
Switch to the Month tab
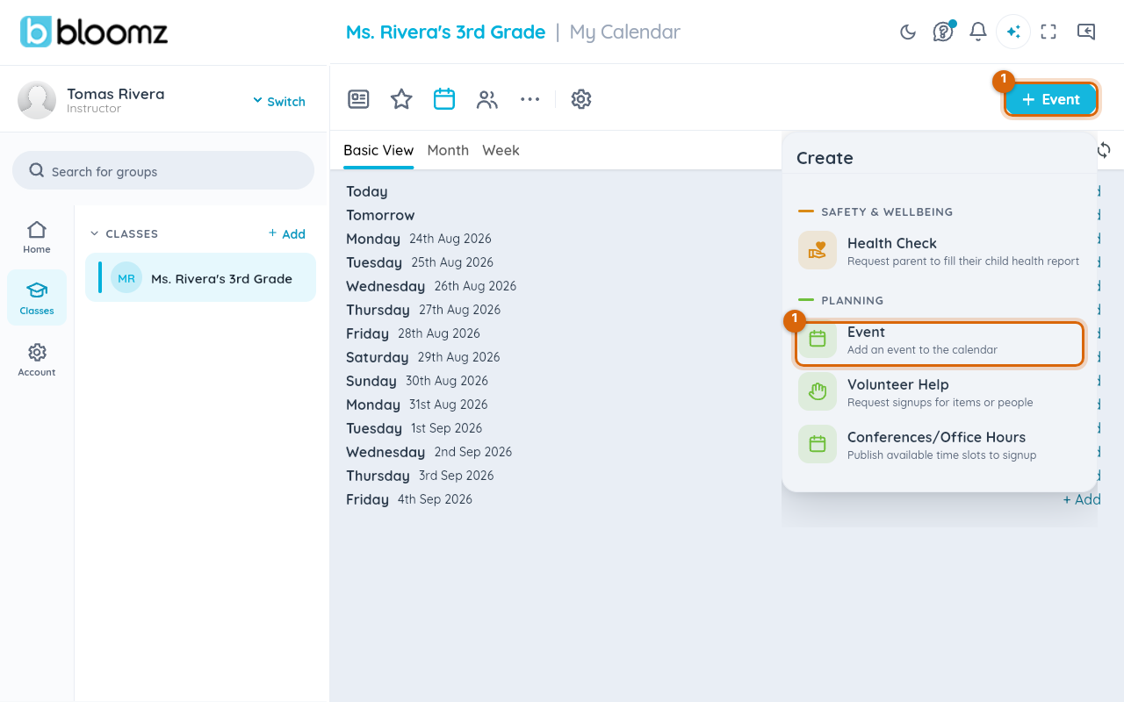[x=448, y=150]
